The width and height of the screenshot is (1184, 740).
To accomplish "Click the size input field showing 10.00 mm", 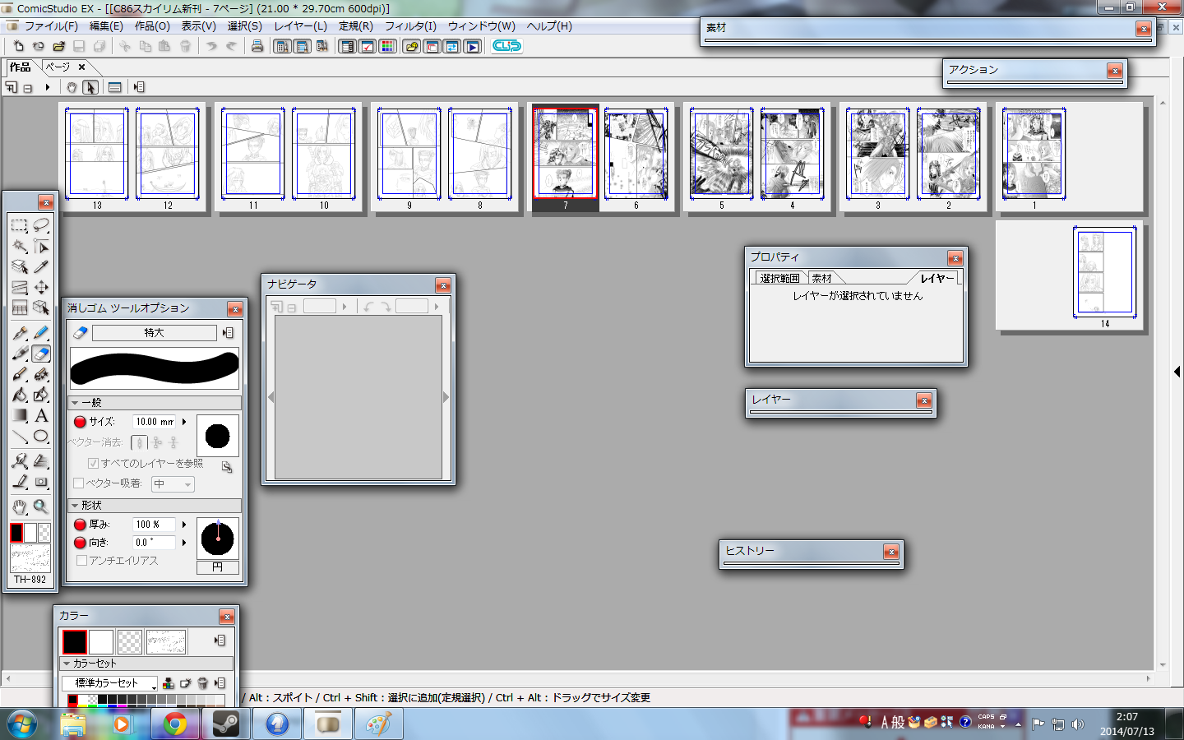I will [155, 422].
